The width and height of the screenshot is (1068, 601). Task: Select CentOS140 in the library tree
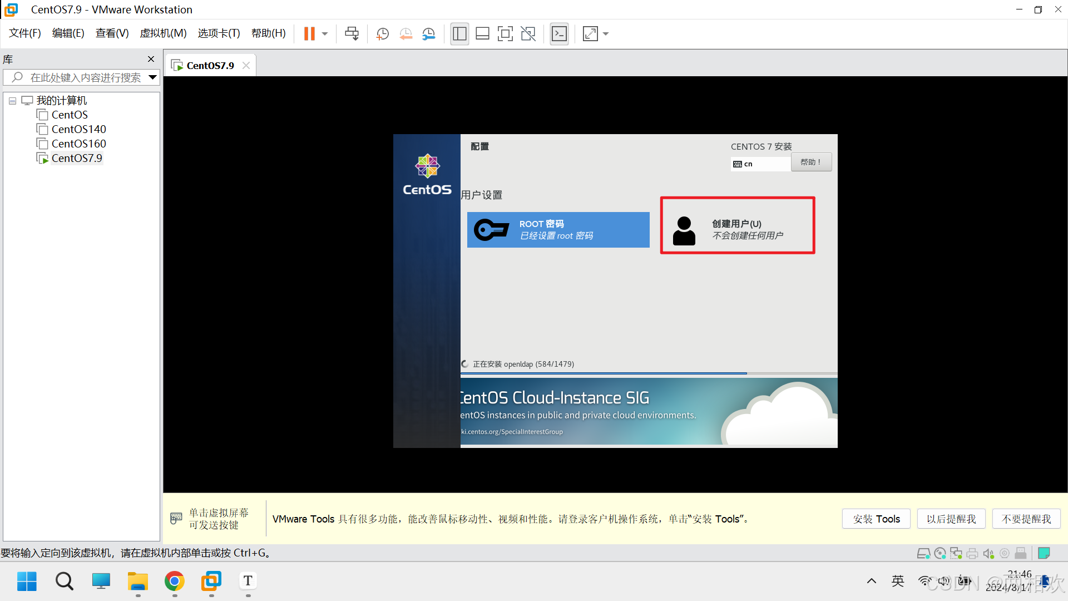coord(78,129)
